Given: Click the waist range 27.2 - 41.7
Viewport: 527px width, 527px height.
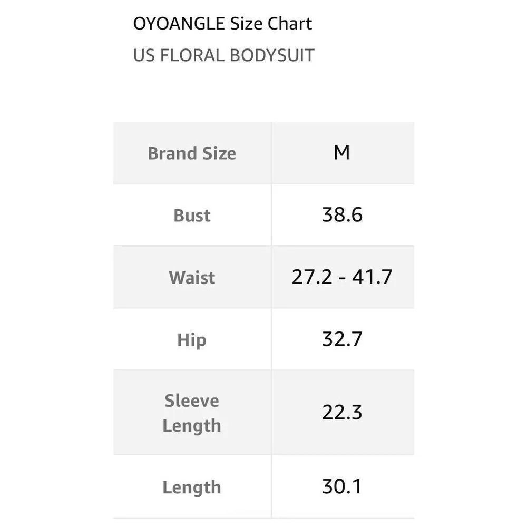Looking at the screenshot, I should point(342,277).
